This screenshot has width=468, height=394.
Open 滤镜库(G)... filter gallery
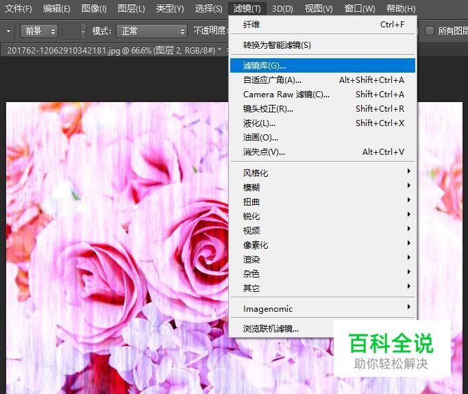click(323, 65)
